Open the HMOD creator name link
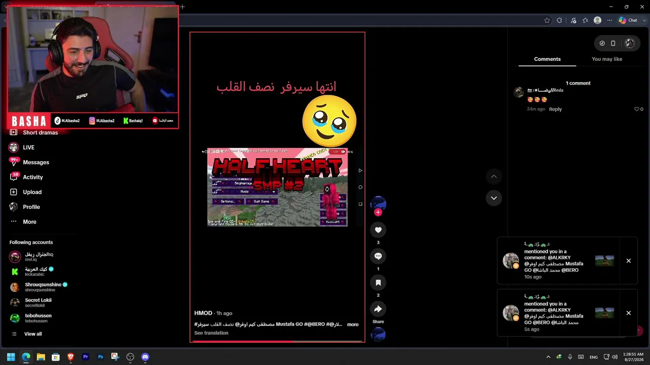The height and width of the screenshot is (365, 650). tap(203, 313)
